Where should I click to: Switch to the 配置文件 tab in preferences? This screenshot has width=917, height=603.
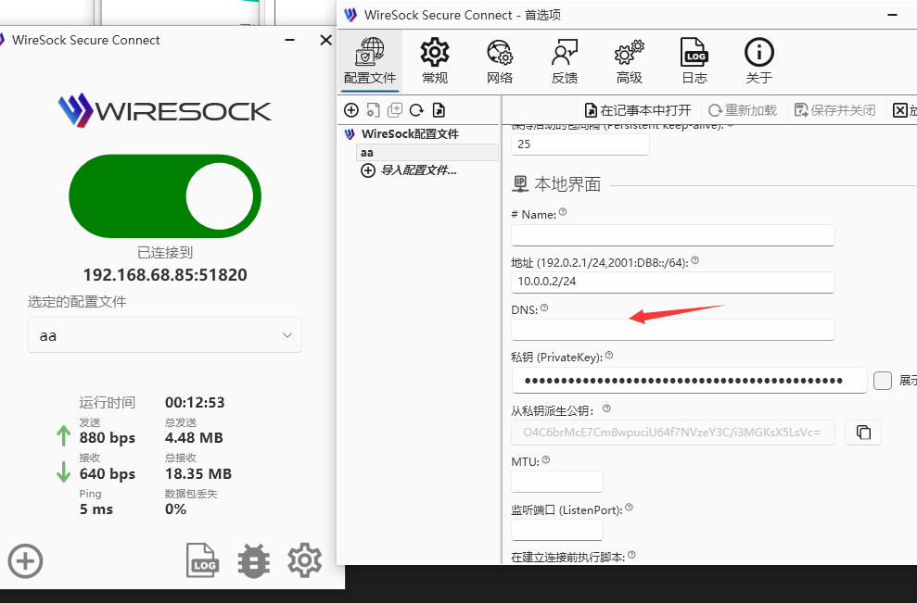tap(370, 61)
